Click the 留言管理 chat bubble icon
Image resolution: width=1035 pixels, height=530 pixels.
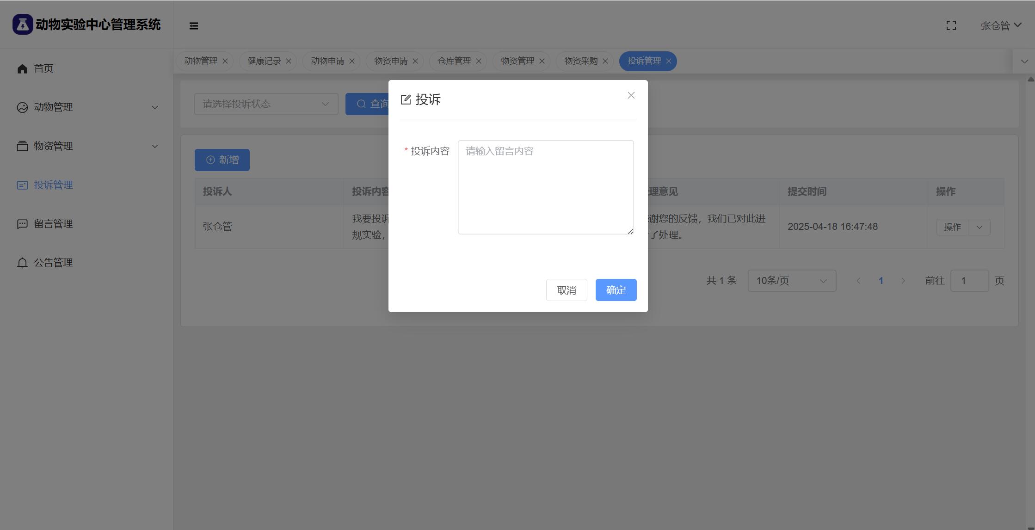coord(22,224)
